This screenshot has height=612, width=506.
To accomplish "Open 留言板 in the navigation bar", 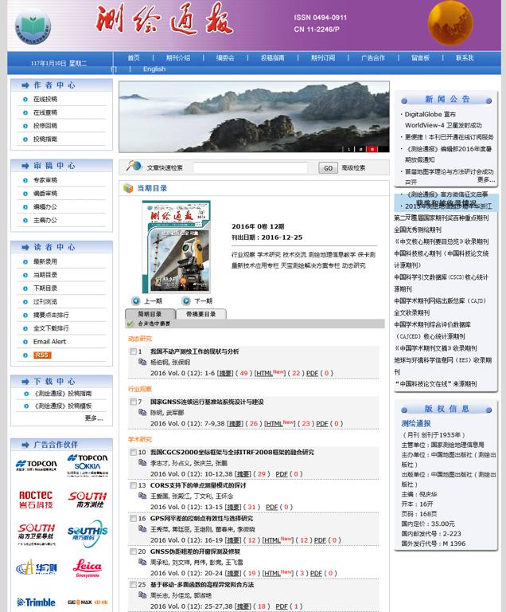I will pyautogui.click(x=420, y=57).
